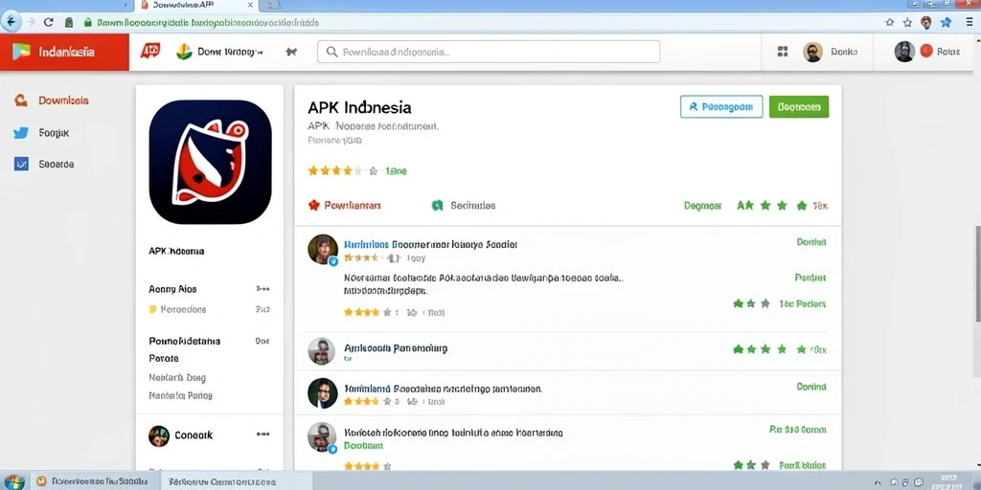Click the blue star extension icon
The image size is (981, 490).
(x=946, y=22)
